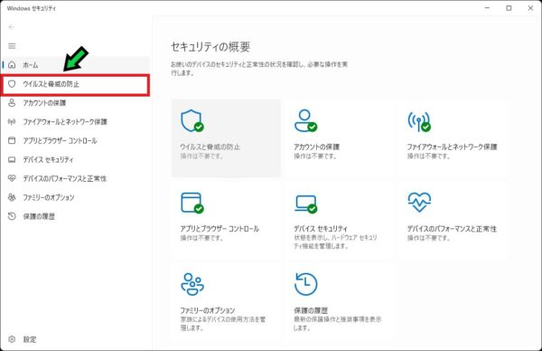This screenshot has width=542, height=351.
Task: Click device security card description text
Action: (x=335, y=242)
